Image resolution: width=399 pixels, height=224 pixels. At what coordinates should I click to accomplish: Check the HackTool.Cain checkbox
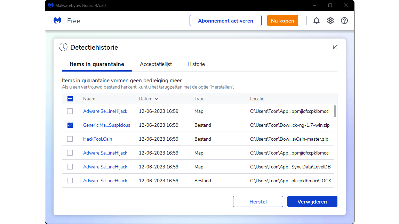pyautogui.click(x=70, y=139)
